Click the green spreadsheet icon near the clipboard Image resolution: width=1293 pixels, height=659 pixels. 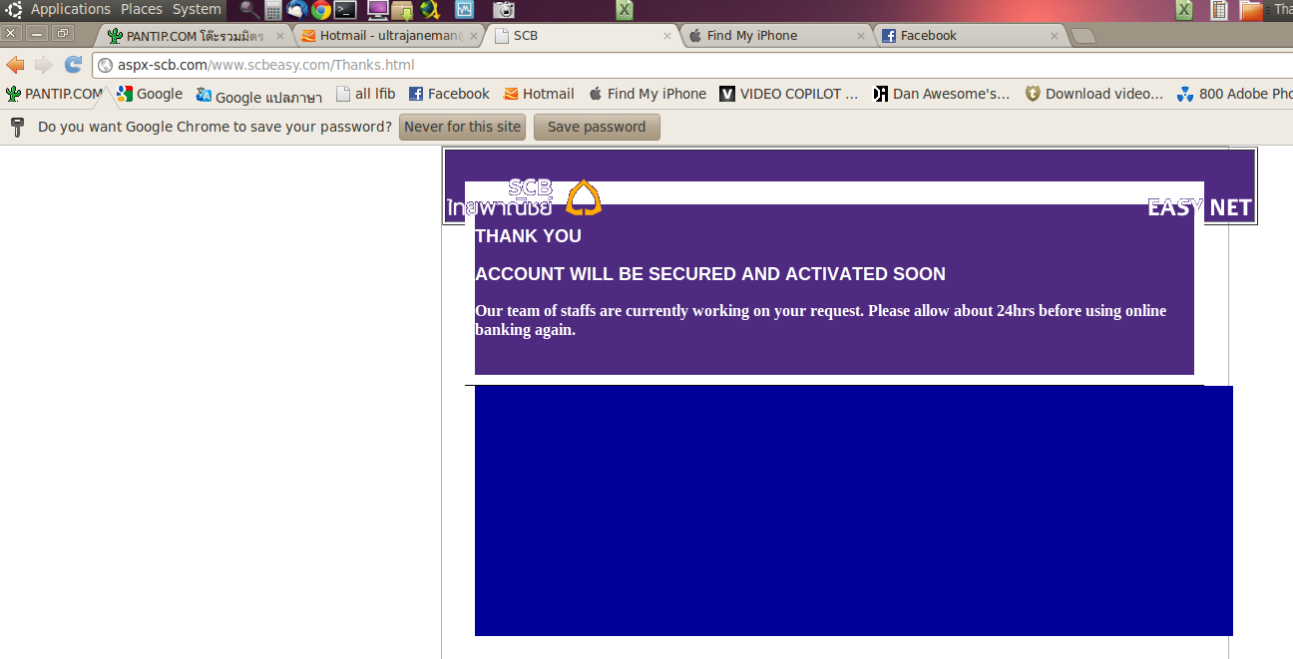pyautogui.click(x=1184, y=10)
